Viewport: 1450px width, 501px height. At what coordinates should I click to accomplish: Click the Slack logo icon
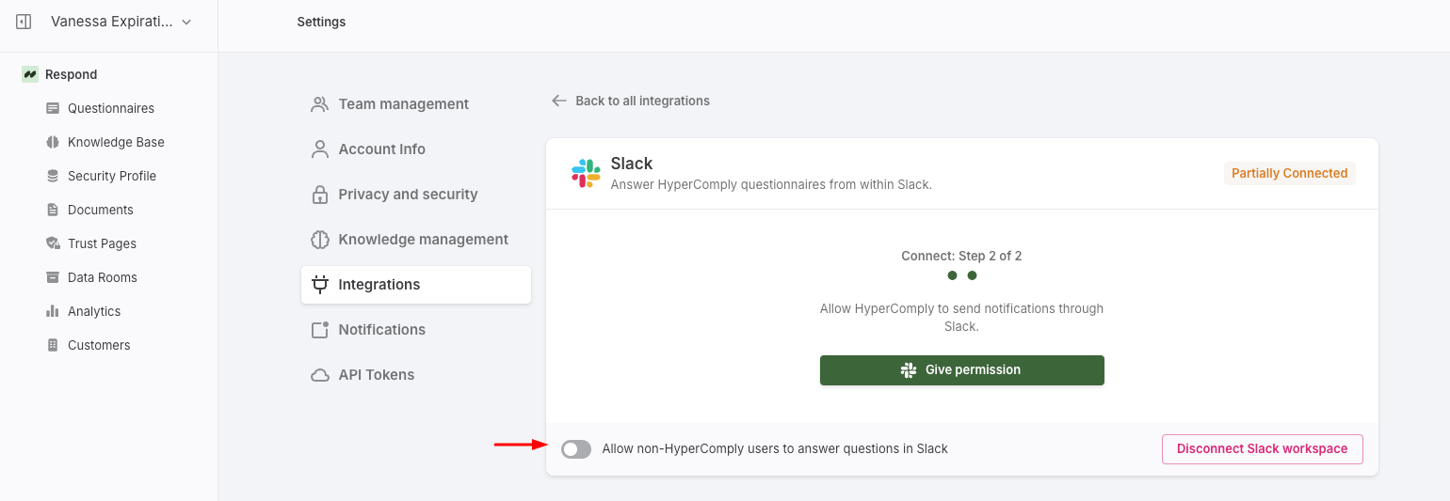[586, 173]
